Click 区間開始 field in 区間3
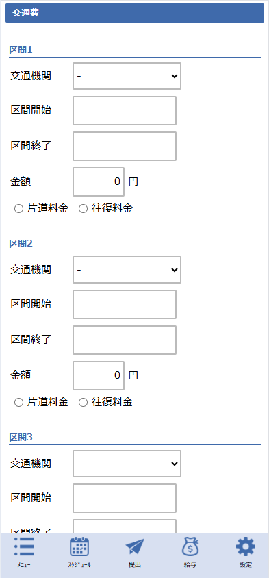Screen dimensions: 269x578 point(125,498)
